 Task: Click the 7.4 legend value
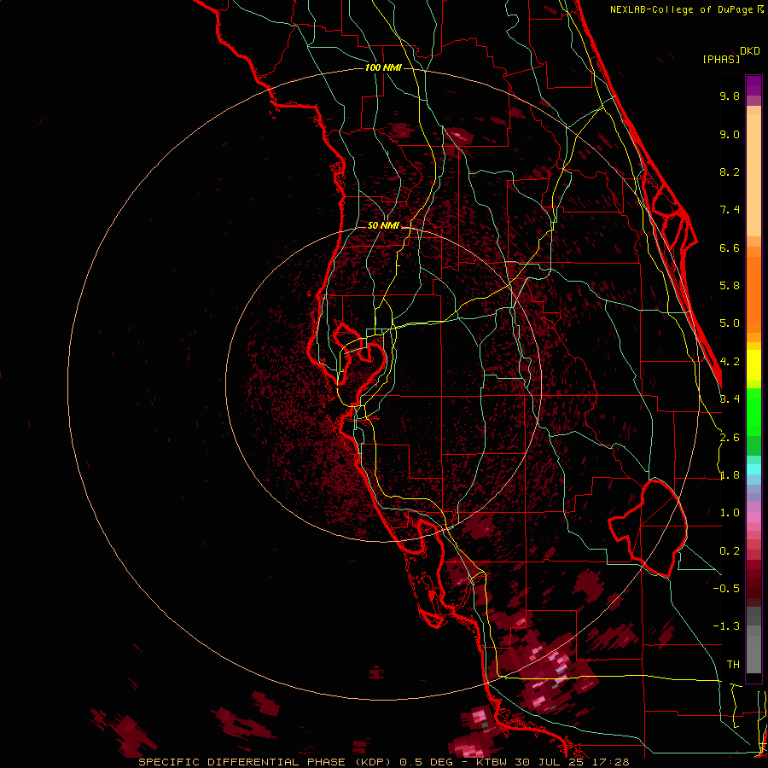[730, 210]
